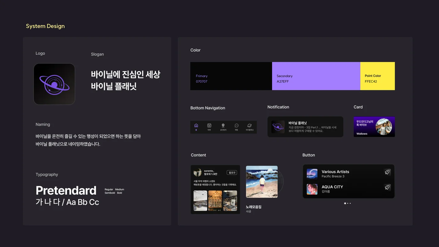Open the AQUA CITY anime girl album cover
The image size is (439, 247).
(x=312, y=189)
